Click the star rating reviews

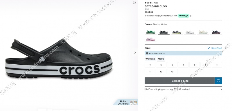point(149,3)
